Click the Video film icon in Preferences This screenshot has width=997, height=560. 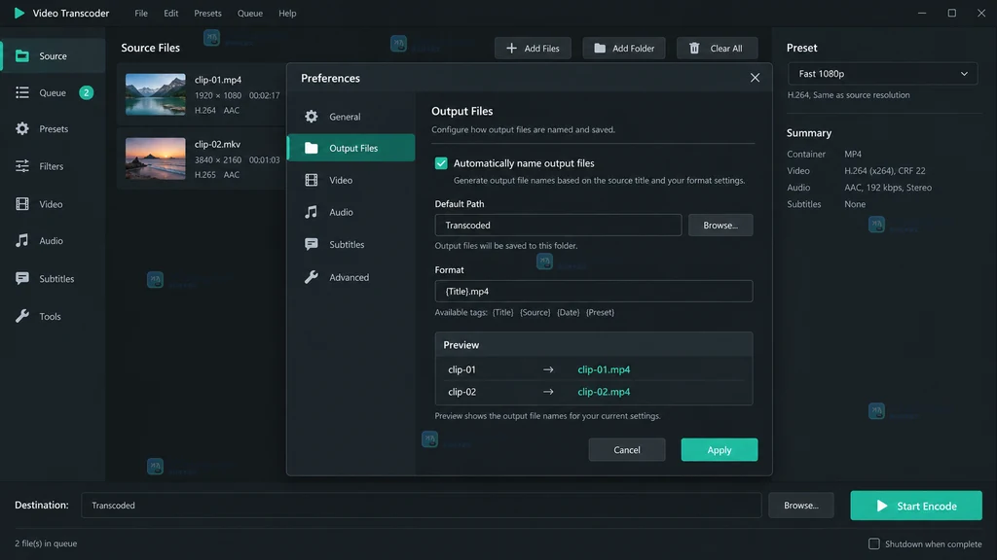[x=311, y=180]
